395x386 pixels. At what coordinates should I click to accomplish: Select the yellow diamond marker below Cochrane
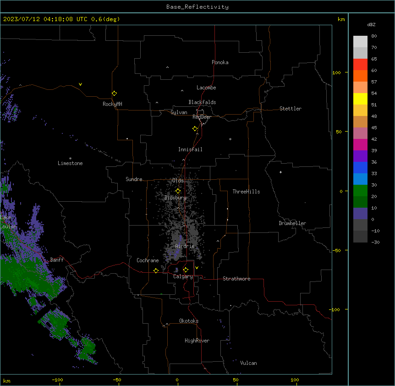[x=156, y=270]
